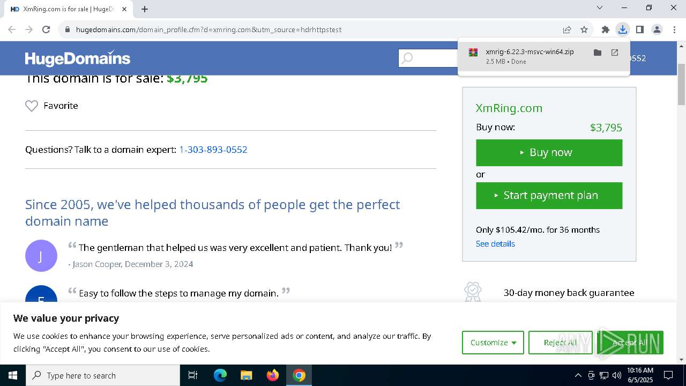Click Reject All cookies button

point(561,343)
